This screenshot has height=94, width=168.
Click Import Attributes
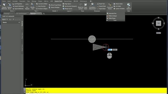[18, 6]
